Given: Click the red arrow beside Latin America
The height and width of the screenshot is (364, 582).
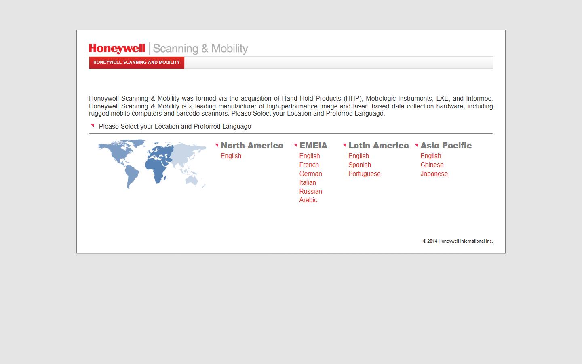Looking at the screenshot, I should pyautogui.click(x=344, y=144).
